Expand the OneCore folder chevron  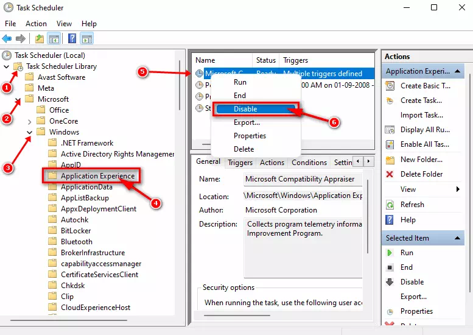29,122
